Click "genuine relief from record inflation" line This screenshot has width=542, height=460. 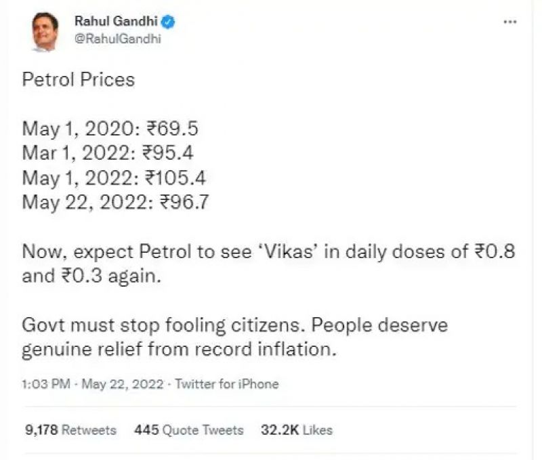[180, 350]
